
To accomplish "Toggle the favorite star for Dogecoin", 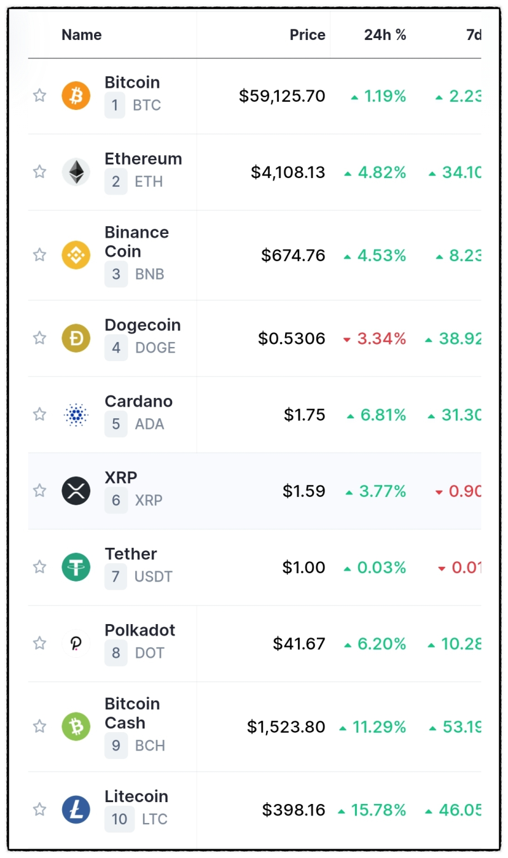I will pyautogui.click(x=39, y=338).
